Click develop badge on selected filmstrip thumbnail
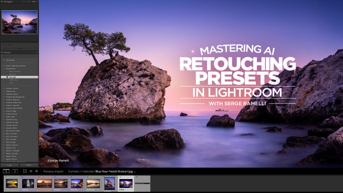The image size is (343, 193). pos(130,185)
